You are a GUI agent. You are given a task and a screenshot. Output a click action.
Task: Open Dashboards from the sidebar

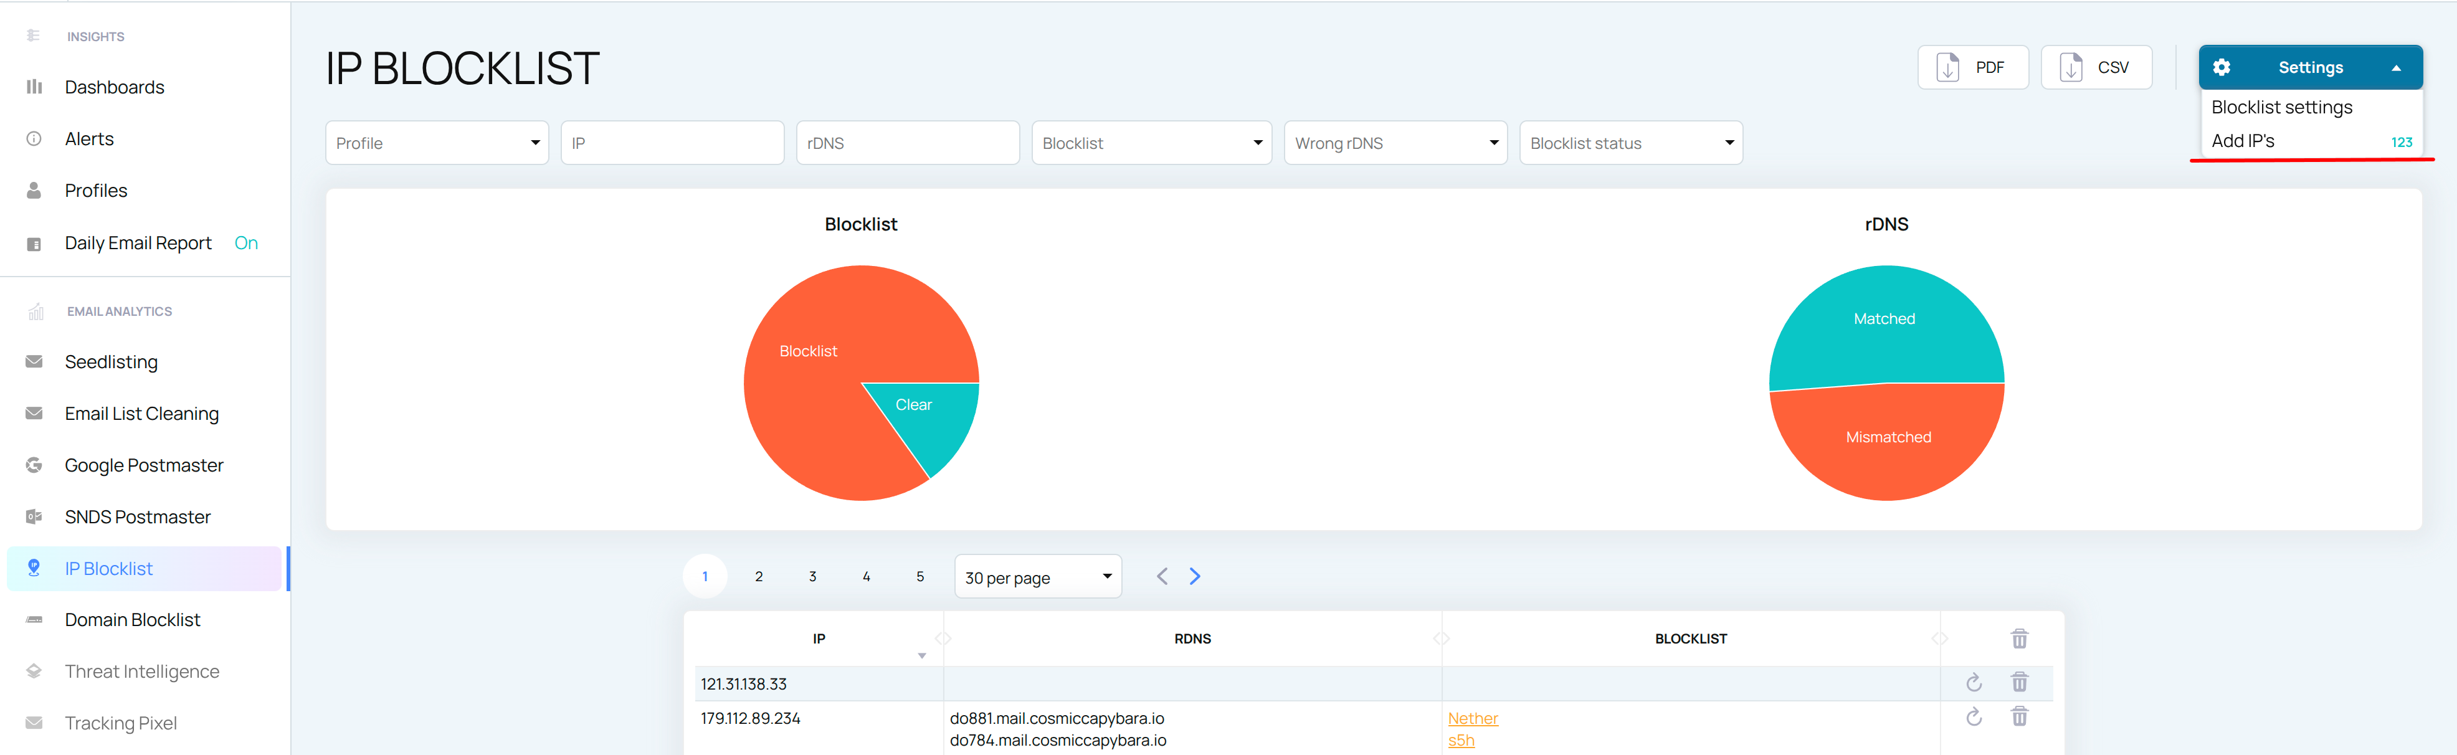(115, 87)
